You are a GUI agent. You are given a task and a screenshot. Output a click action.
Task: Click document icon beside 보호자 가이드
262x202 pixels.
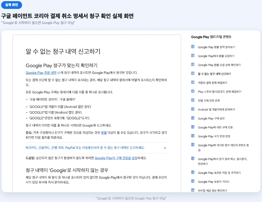[x=193, y=181]
